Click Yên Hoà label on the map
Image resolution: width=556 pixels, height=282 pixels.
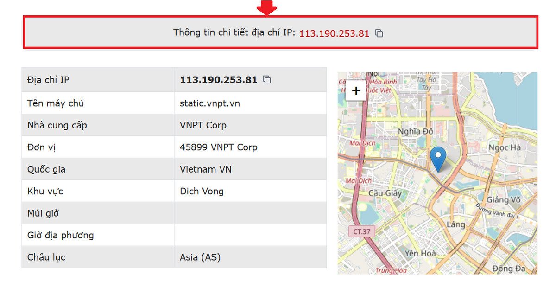point(420,253)
